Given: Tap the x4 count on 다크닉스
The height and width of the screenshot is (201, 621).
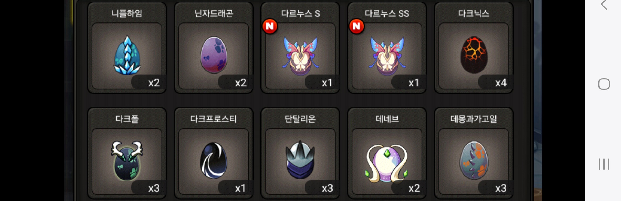Looking at the screenshot, I should click(x=501, y=83).
